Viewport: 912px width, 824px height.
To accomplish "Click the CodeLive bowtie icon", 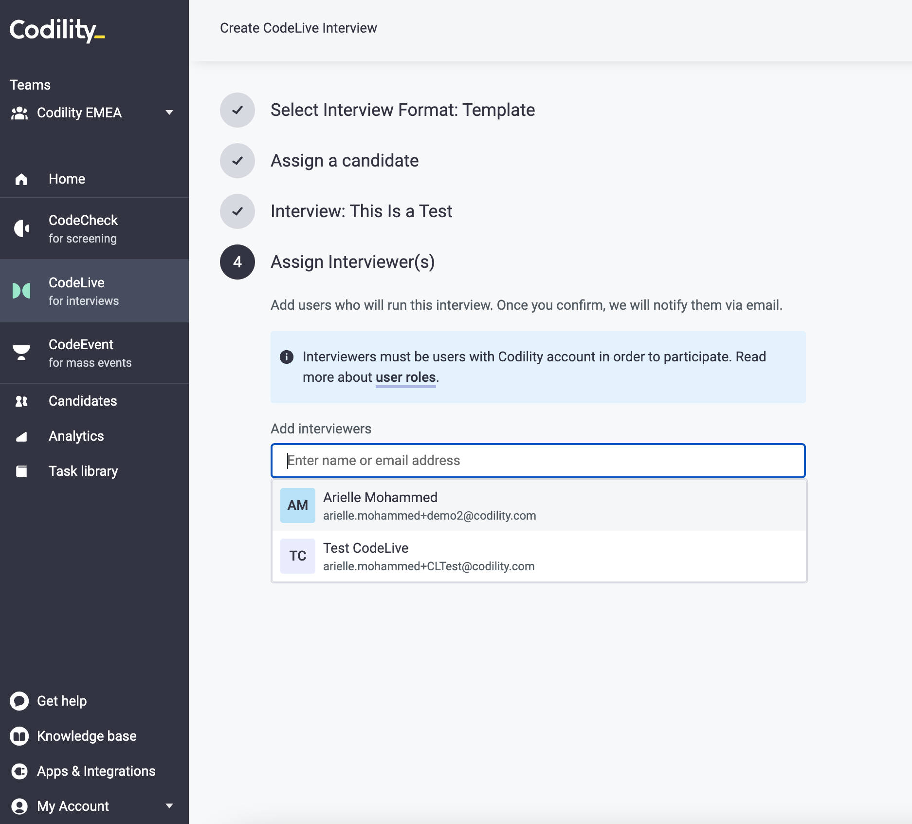I will 21,291.
